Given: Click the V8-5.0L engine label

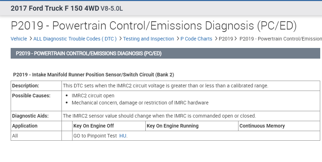Looking at the screenshot, I should 112,9.
